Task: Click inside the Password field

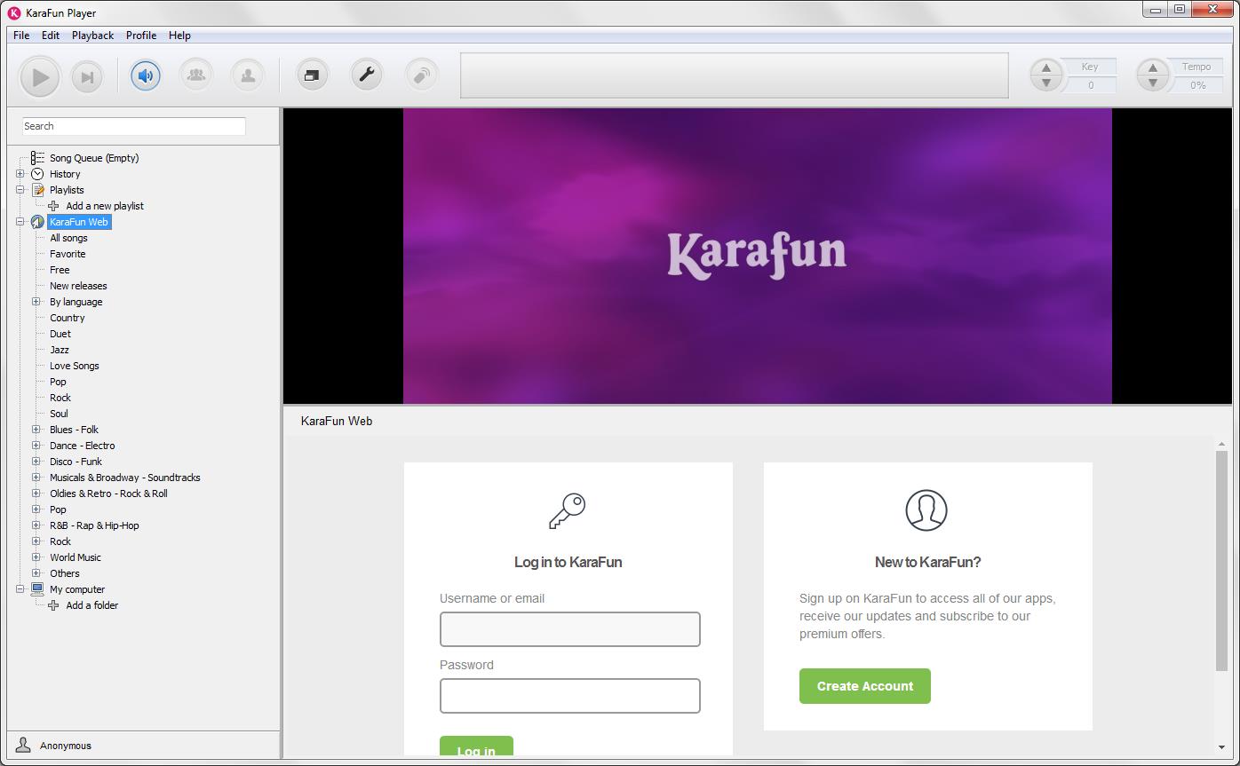Action: pos(569,696)
